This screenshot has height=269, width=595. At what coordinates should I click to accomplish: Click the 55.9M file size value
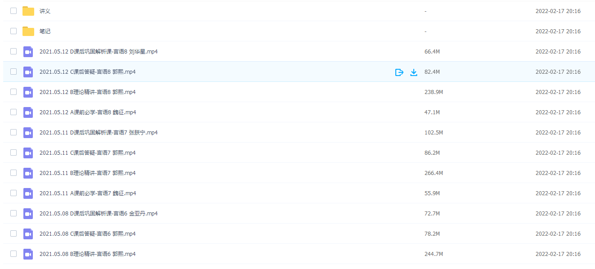point(432,193)
